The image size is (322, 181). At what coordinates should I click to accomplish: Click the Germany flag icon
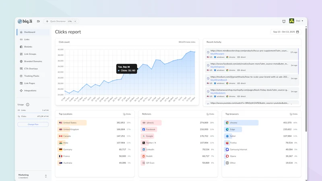tap(61, 150)
